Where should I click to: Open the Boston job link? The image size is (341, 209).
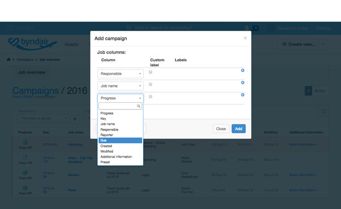[x=73, y=175]
